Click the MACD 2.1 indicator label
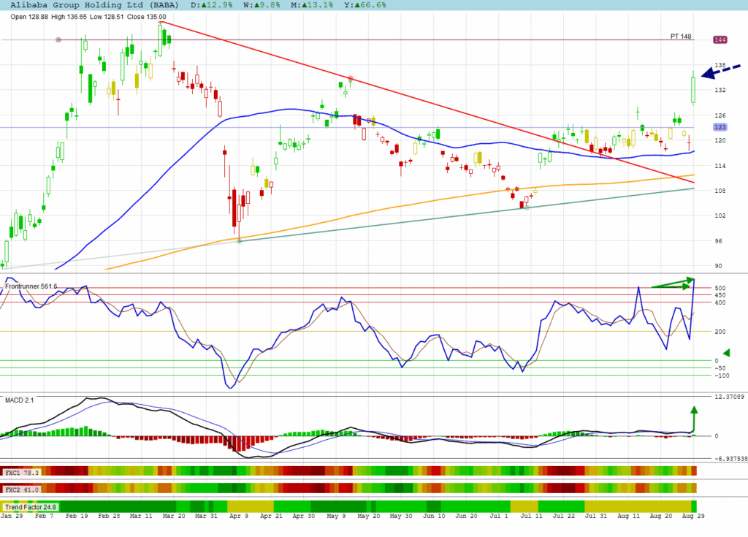 click(20, 400)
